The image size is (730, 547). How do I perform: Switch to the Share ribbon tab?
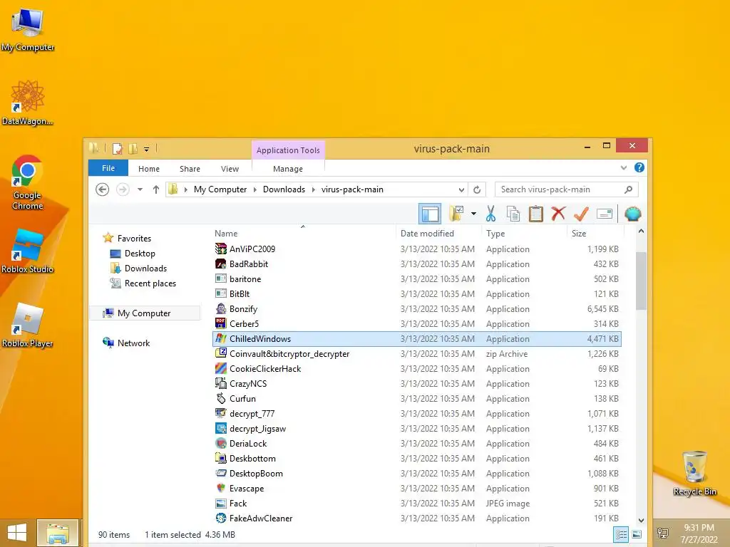[190, 169]
